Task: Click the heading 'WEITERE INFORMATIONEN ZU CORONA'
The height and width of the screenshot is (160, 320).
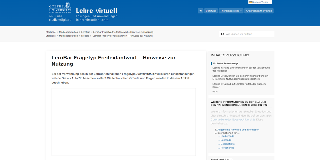Action: pyautogui.click(x=239, y=103)
